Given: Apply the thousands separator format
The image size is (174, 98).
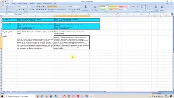Looking at the screenshot, I should [x=75, y=9].
